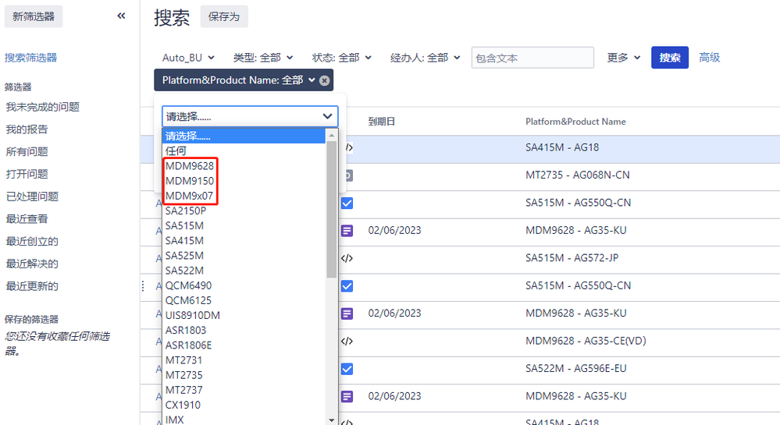Sort by the 到期日 column header
This screenshot has width=780, height=425.
pyautogui.click(x=382, y=122)
